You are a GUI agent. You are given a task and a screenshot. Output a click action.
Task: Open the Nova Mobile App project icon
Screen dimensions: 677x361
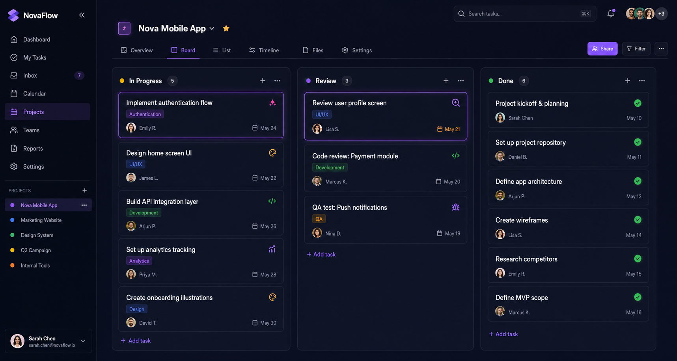124,28
